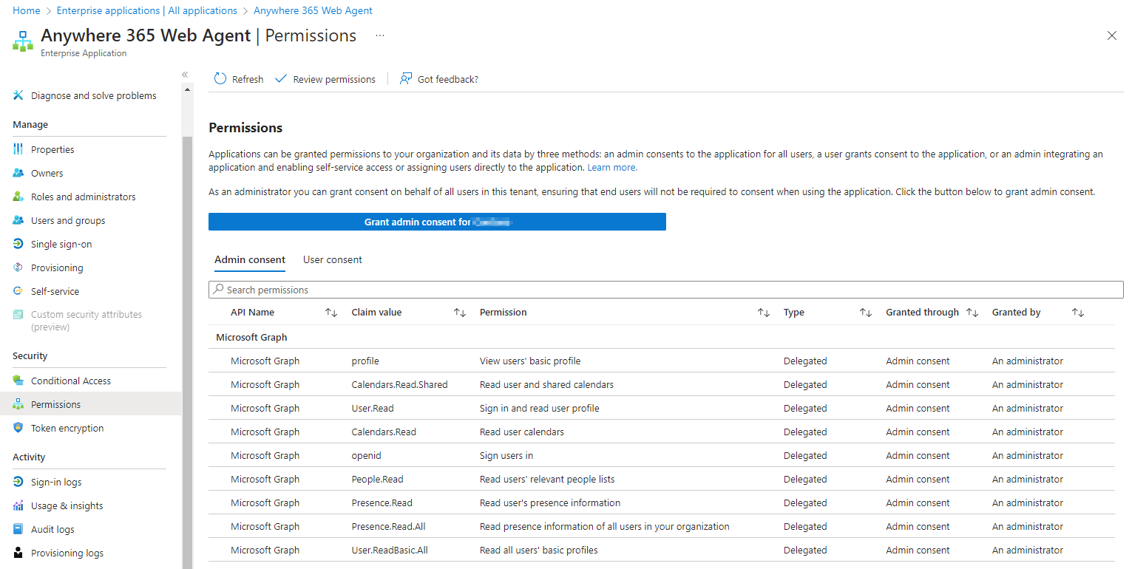This screenshot has width=1129, height=569.
Task: Click the Token encryption shield icon
Action: click(18, 428)
